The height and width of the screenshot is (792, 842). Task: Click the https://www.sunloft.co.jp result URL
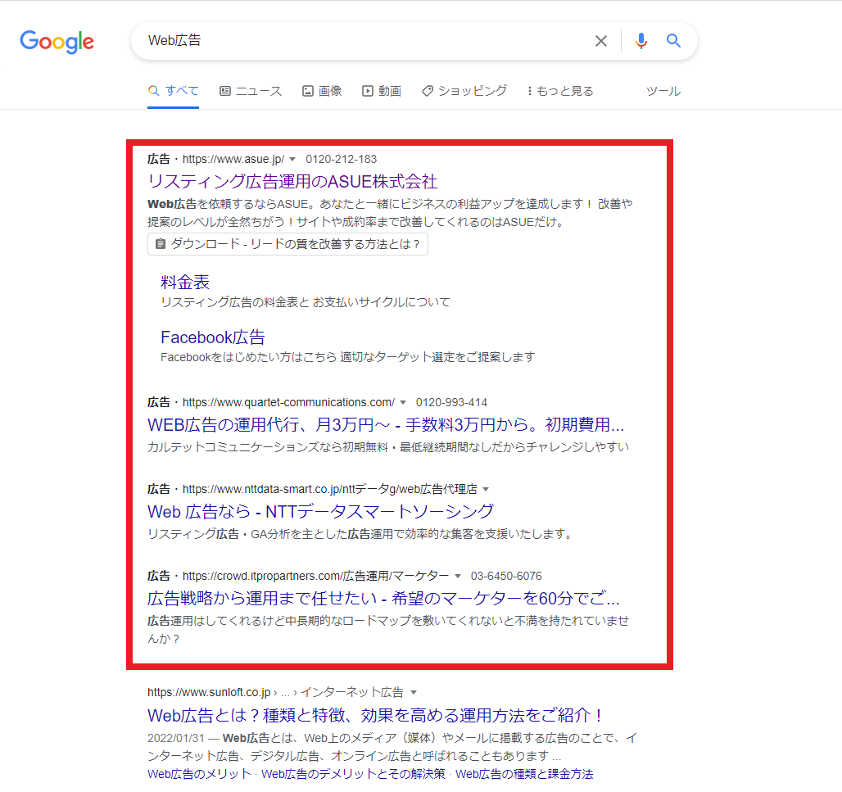pos(209,693)
